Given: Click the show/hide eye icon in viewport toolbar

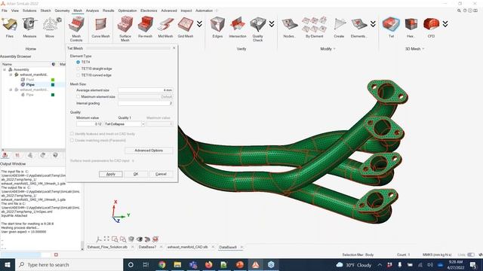Looking at the screenshot, I should (140, 239).
